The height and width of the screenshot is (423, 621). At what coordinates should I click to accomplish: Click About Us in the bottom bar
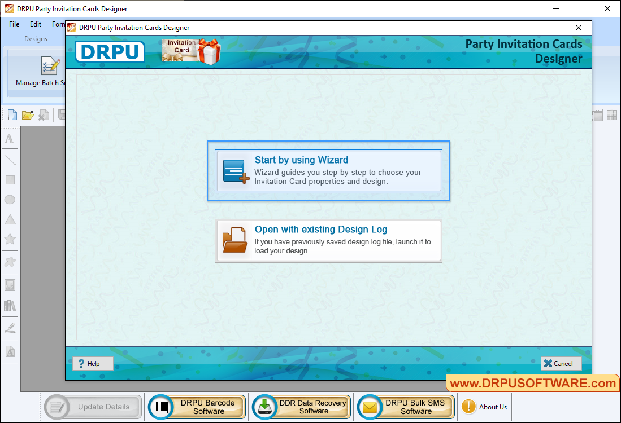pos(485,407)
